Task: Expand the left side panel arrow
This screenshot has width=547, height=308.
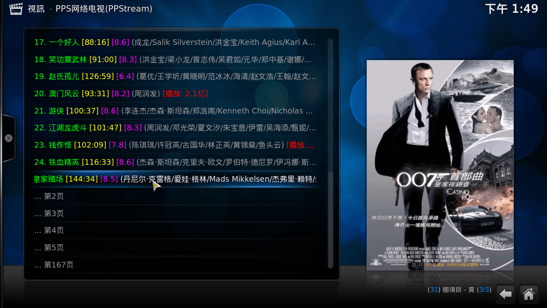Action: (x=8, y=138)
